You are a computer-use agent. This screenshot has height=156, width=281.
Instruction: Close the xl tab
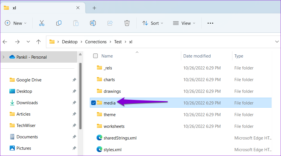(x=78, y=8)
